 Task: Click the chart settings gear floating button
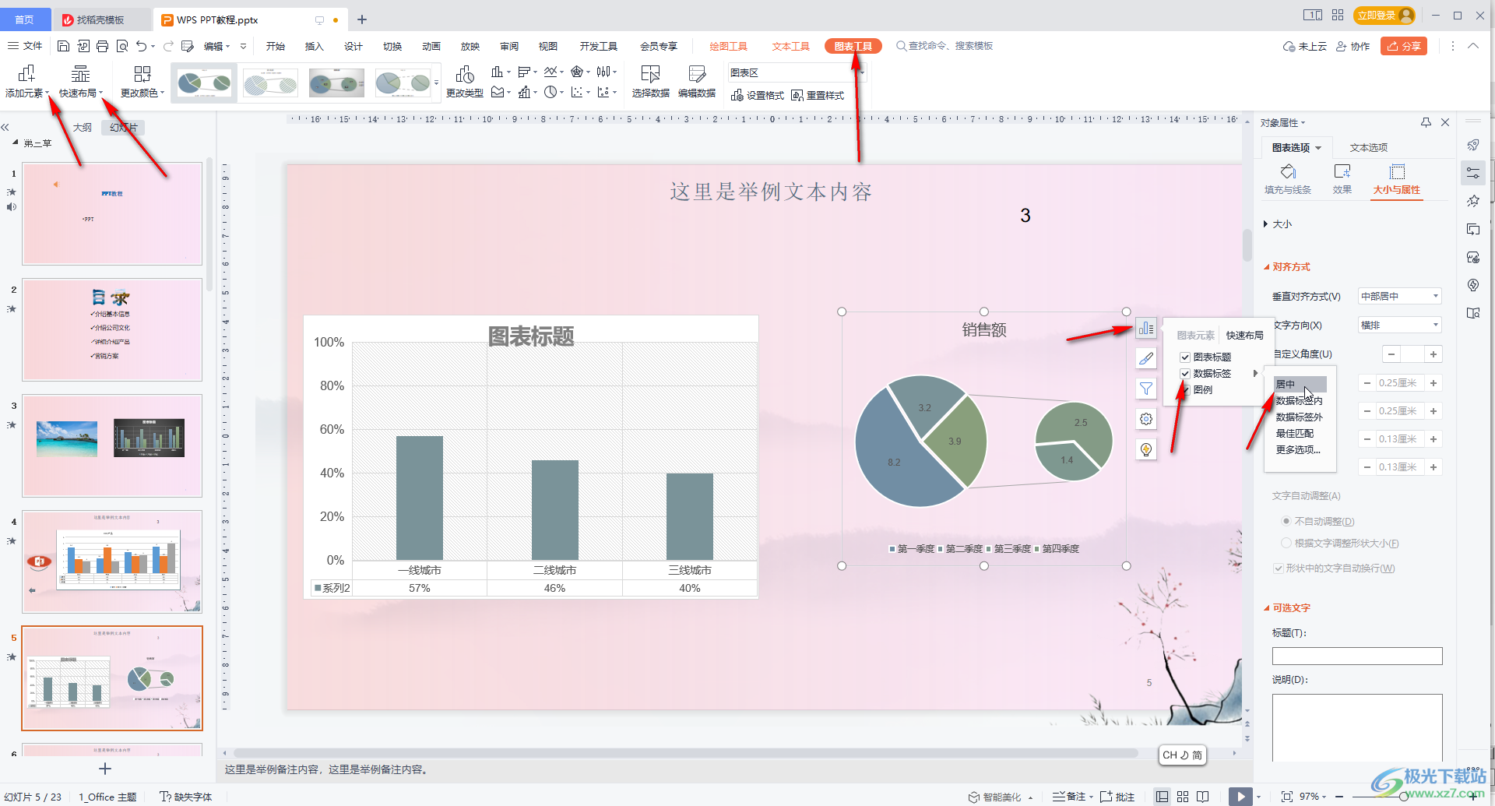pyautogui.click(x=1146, y=419)
